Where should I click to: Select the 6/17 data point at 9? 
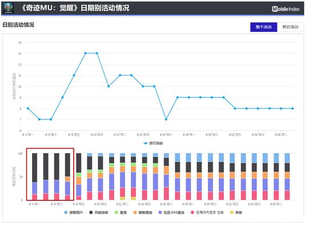click(x=178, y=97)
